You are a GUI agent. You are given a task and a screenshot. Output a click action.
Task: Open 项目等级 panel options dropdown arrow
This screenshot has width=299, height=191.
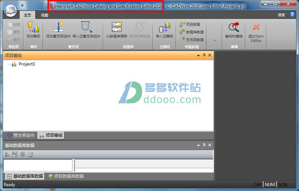tap(198, 56)
